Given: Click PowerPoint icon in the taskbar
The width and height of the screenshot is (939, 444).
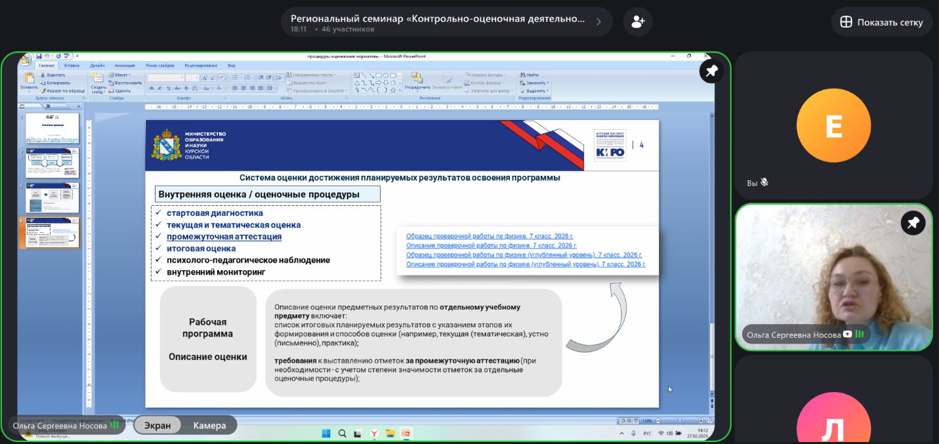Looking at the screenshot, I should point(406,434).
